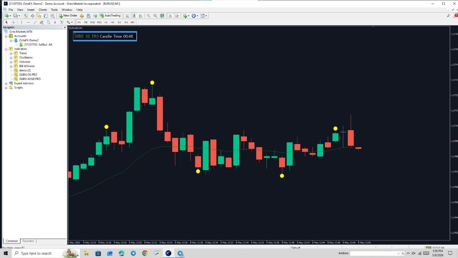This screenshot has width=458, height=258.
Task: Select the text A tool
Action: click(x=55, y=22)
